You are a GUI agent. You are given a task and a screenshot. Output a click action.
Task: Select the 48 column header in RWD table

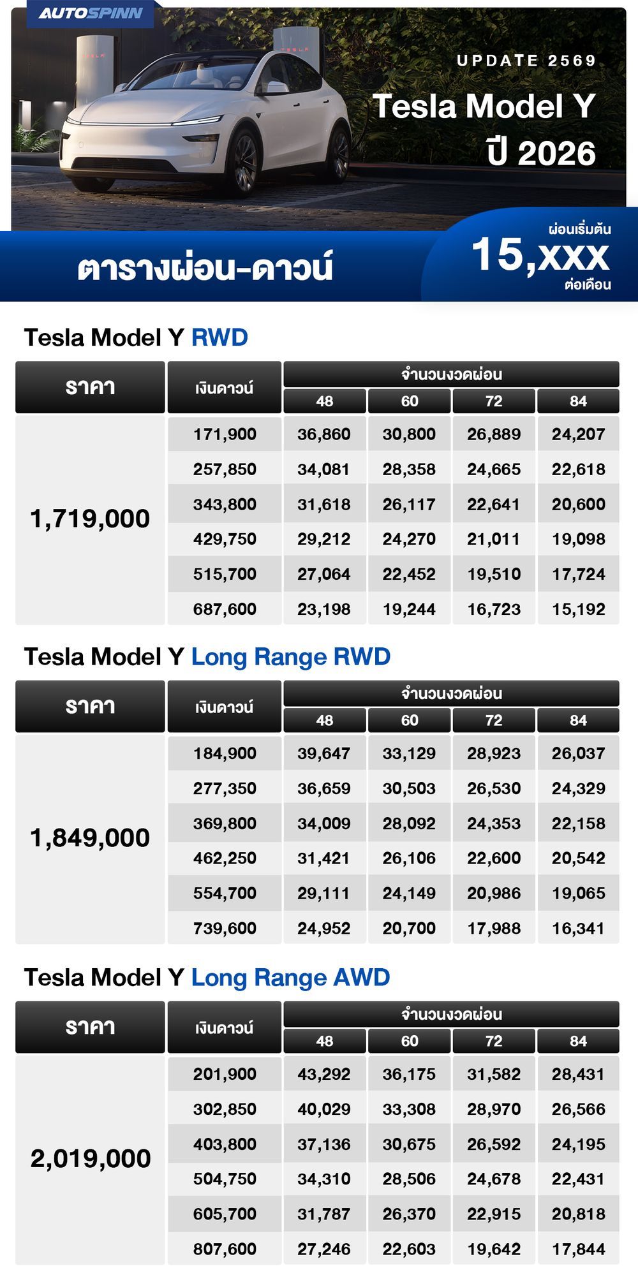point(325,401)
